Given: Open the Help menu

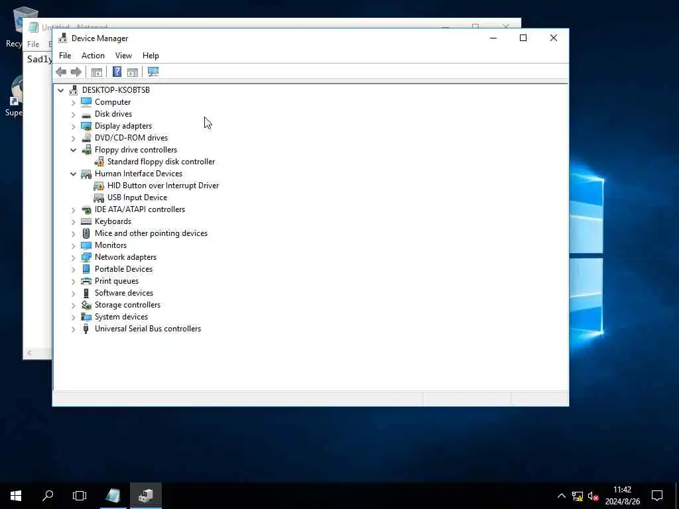Looking at the screenshot, I should tap(151, 56).
